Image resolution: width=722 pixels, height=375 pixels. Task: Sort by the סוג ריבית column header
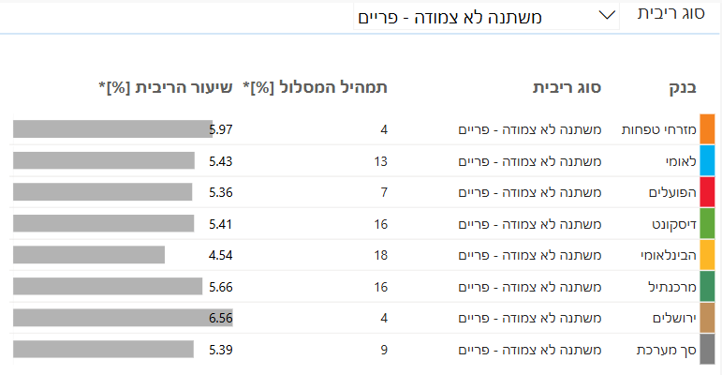pyautogui.click(x=567, y=89)
